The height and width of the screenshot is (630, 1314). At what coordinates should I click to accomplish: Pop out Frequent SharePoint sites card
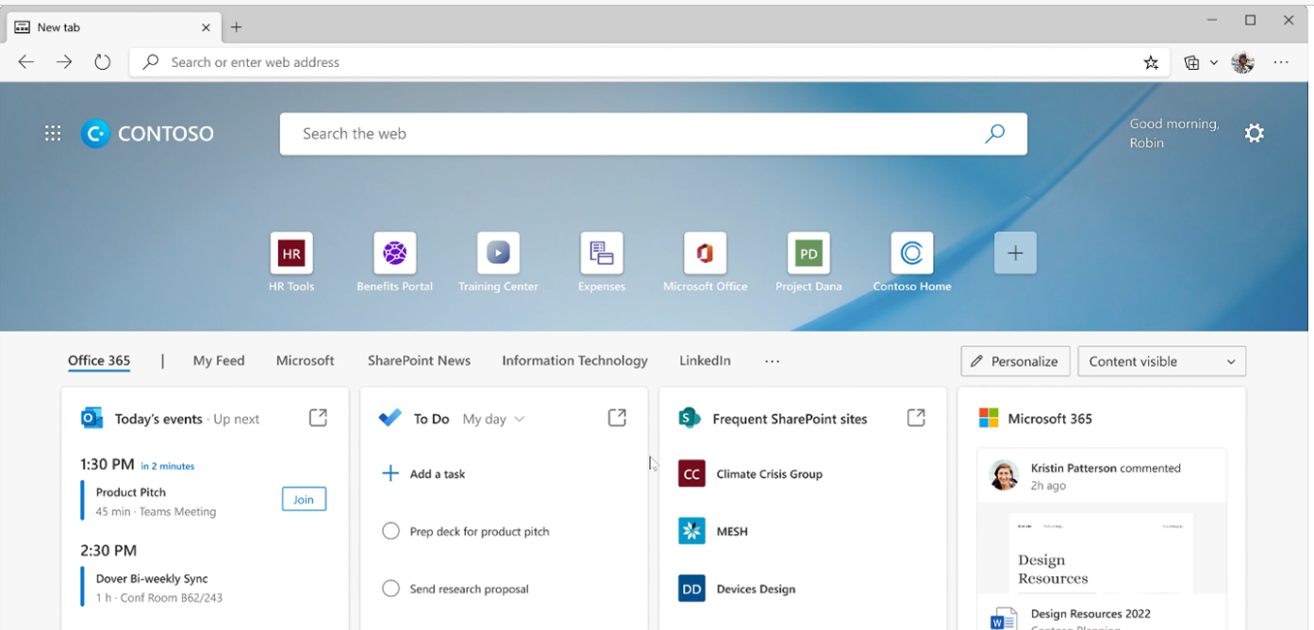pyautogui.click(x=916, y=418)
